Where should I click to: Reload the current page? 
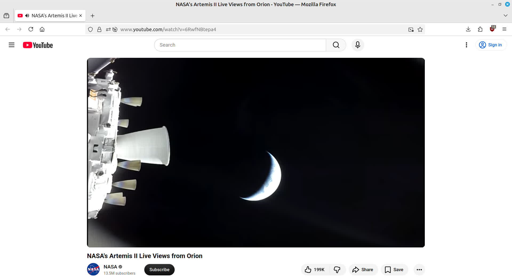click(31, 29)
